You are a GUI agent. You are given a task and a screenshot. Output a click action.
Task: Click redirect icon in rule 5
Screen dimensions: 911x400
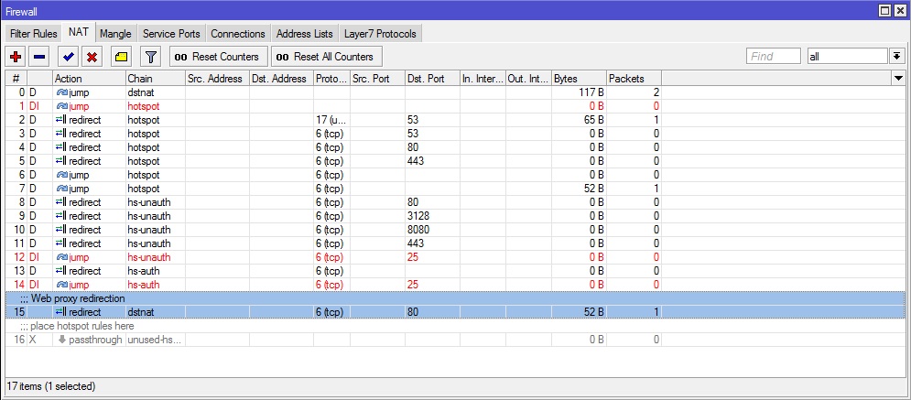pos(61,161)
